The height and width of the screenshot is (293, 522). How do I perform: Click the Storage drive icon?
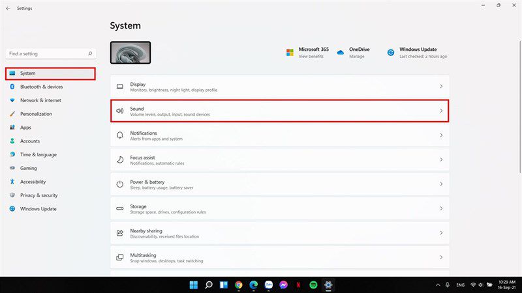pos(120,208)
